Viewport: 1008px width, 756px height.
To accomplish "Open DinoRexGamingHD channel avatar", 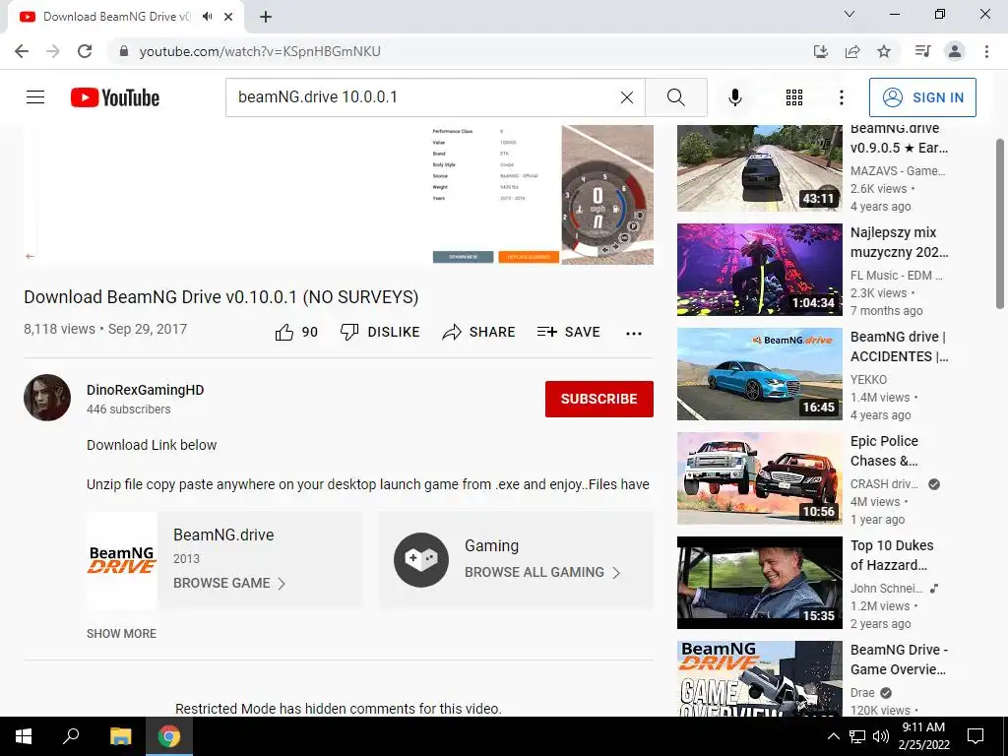I will (47, 398).
